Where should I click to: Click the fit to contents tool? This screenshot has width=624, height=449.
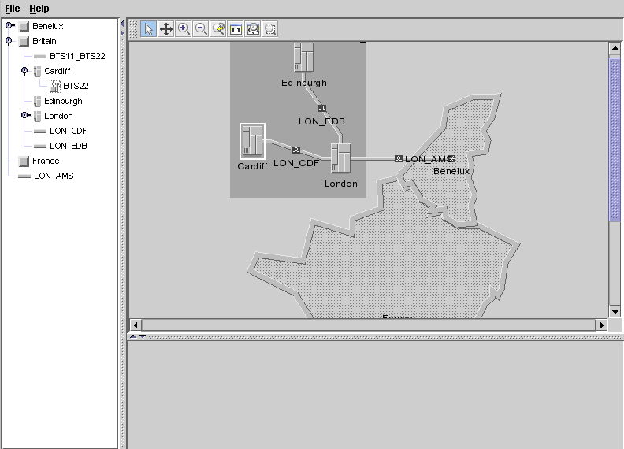click(253, 29)
